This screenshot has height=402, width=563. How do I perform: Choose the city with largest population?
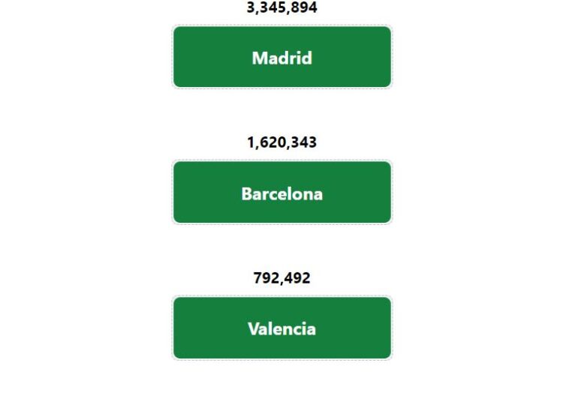(x=281, y=57)
